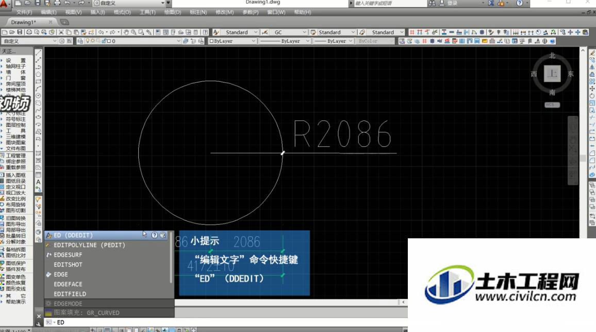
Task: Click the vertical scrollbar up arrow of drawing area
Action: point(583,50)
